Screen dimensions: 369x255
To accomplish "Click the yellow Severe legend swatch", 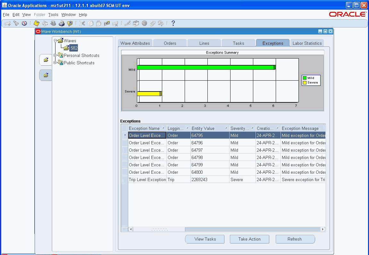I will [305, 83].
